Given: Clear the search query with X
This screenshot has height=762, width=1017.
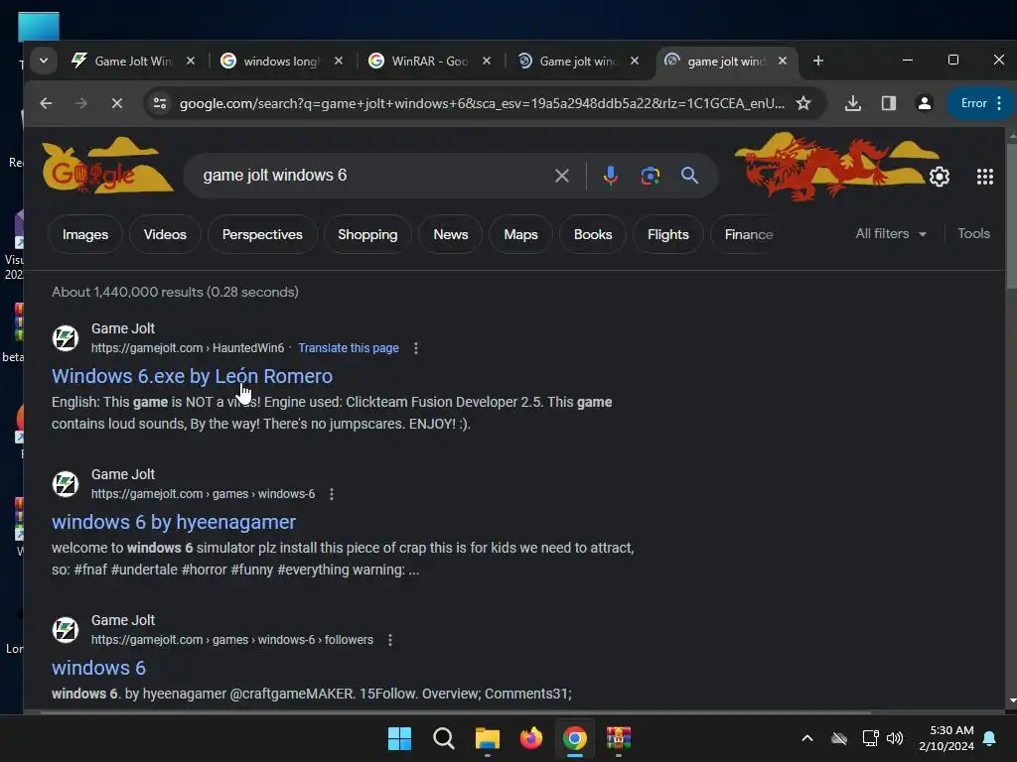Looking at the screenshot, I should point(562,176).
